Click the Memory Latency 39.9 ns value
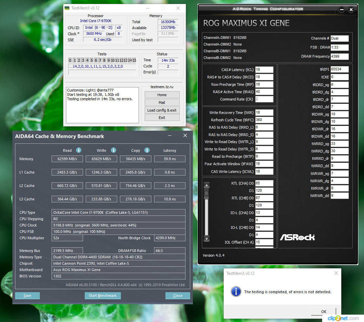 coord(170,159)
